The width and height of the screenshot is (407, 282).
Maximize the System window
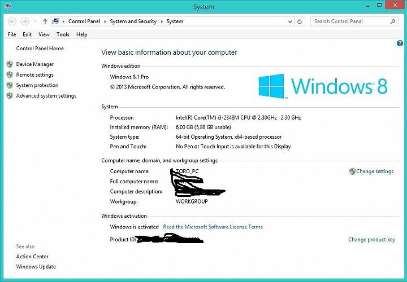(379, 5)
